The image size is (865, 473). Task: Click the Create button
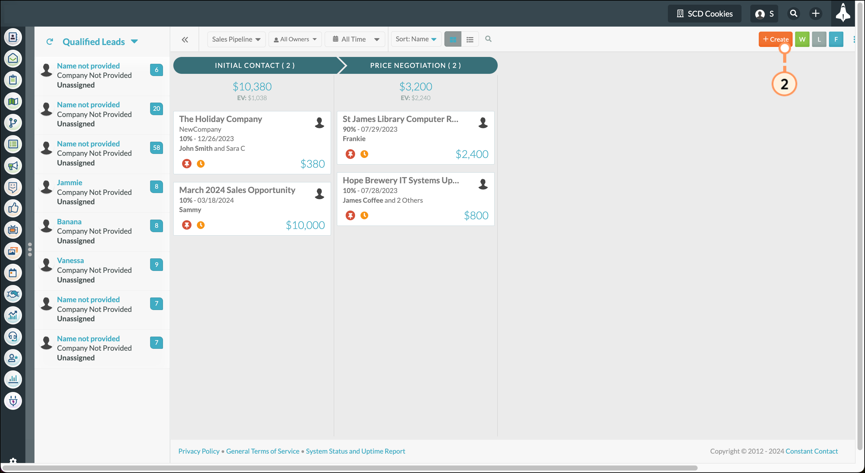[775, 39]
